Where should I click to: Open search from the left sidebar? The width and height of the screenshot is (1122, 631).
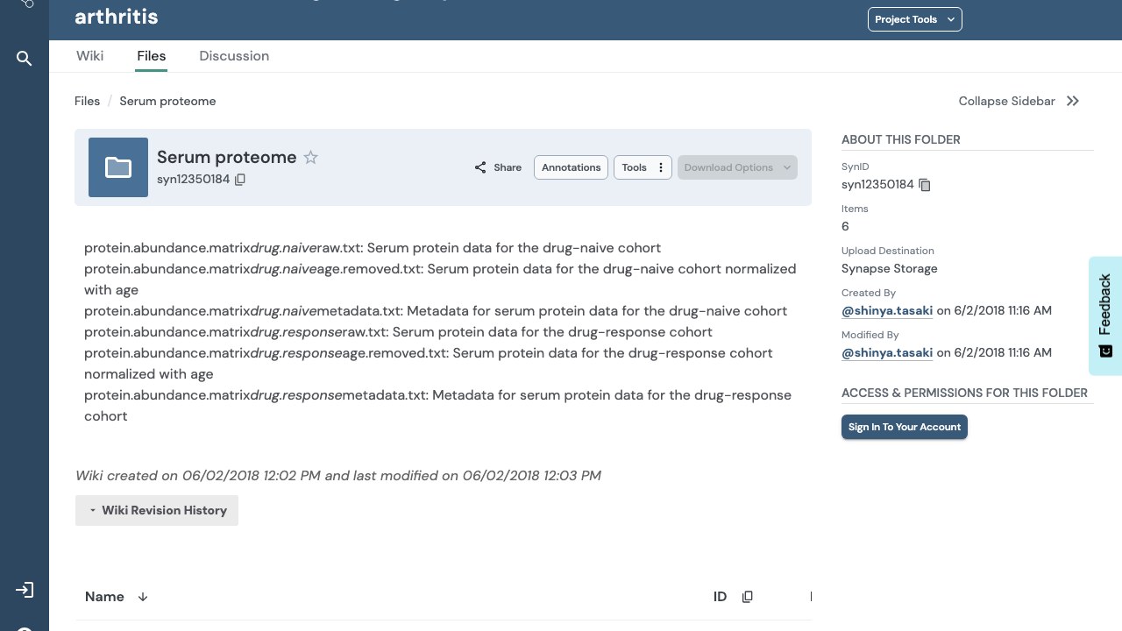point(25,59)
